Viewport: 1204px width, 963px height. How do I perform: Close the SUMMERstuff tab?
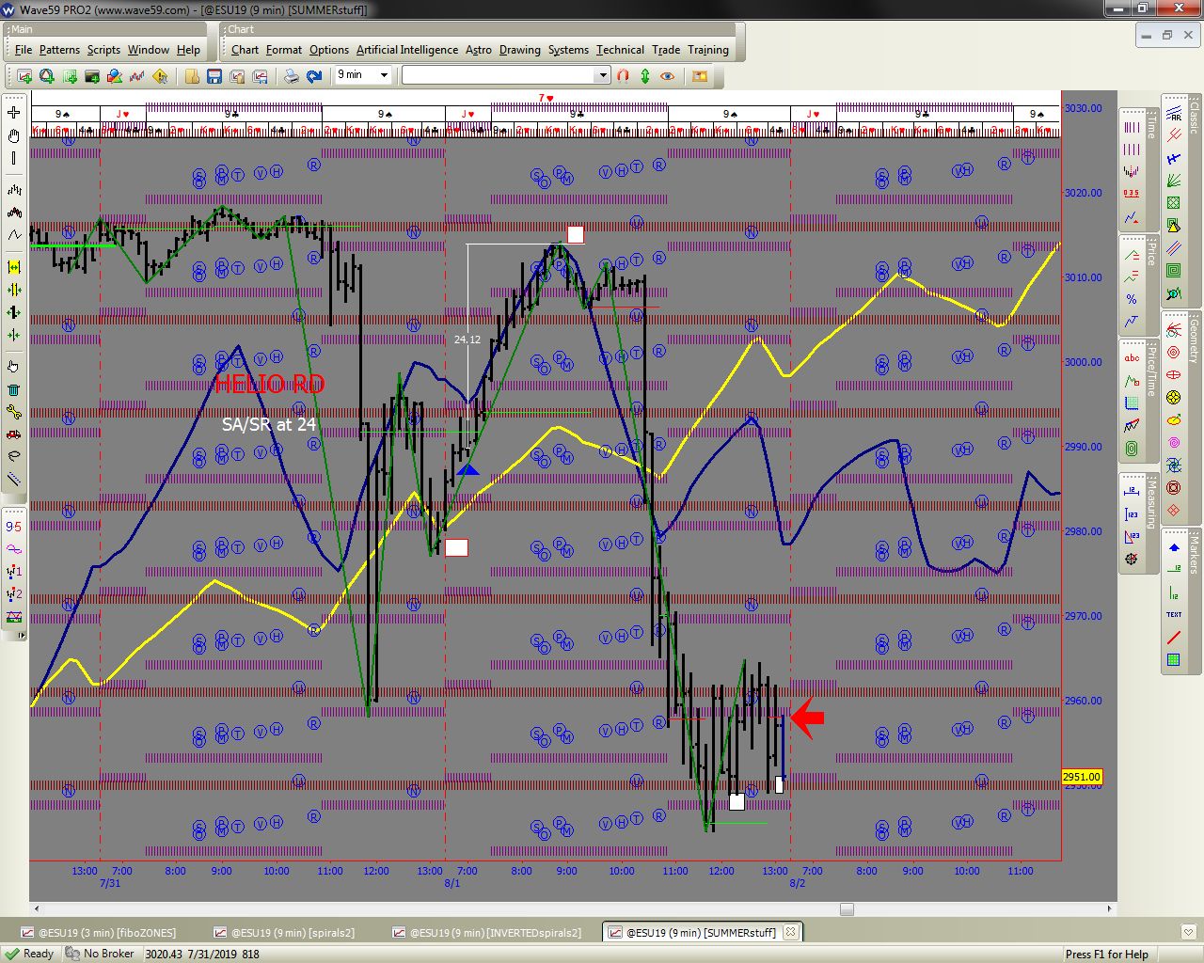(790, 932)
